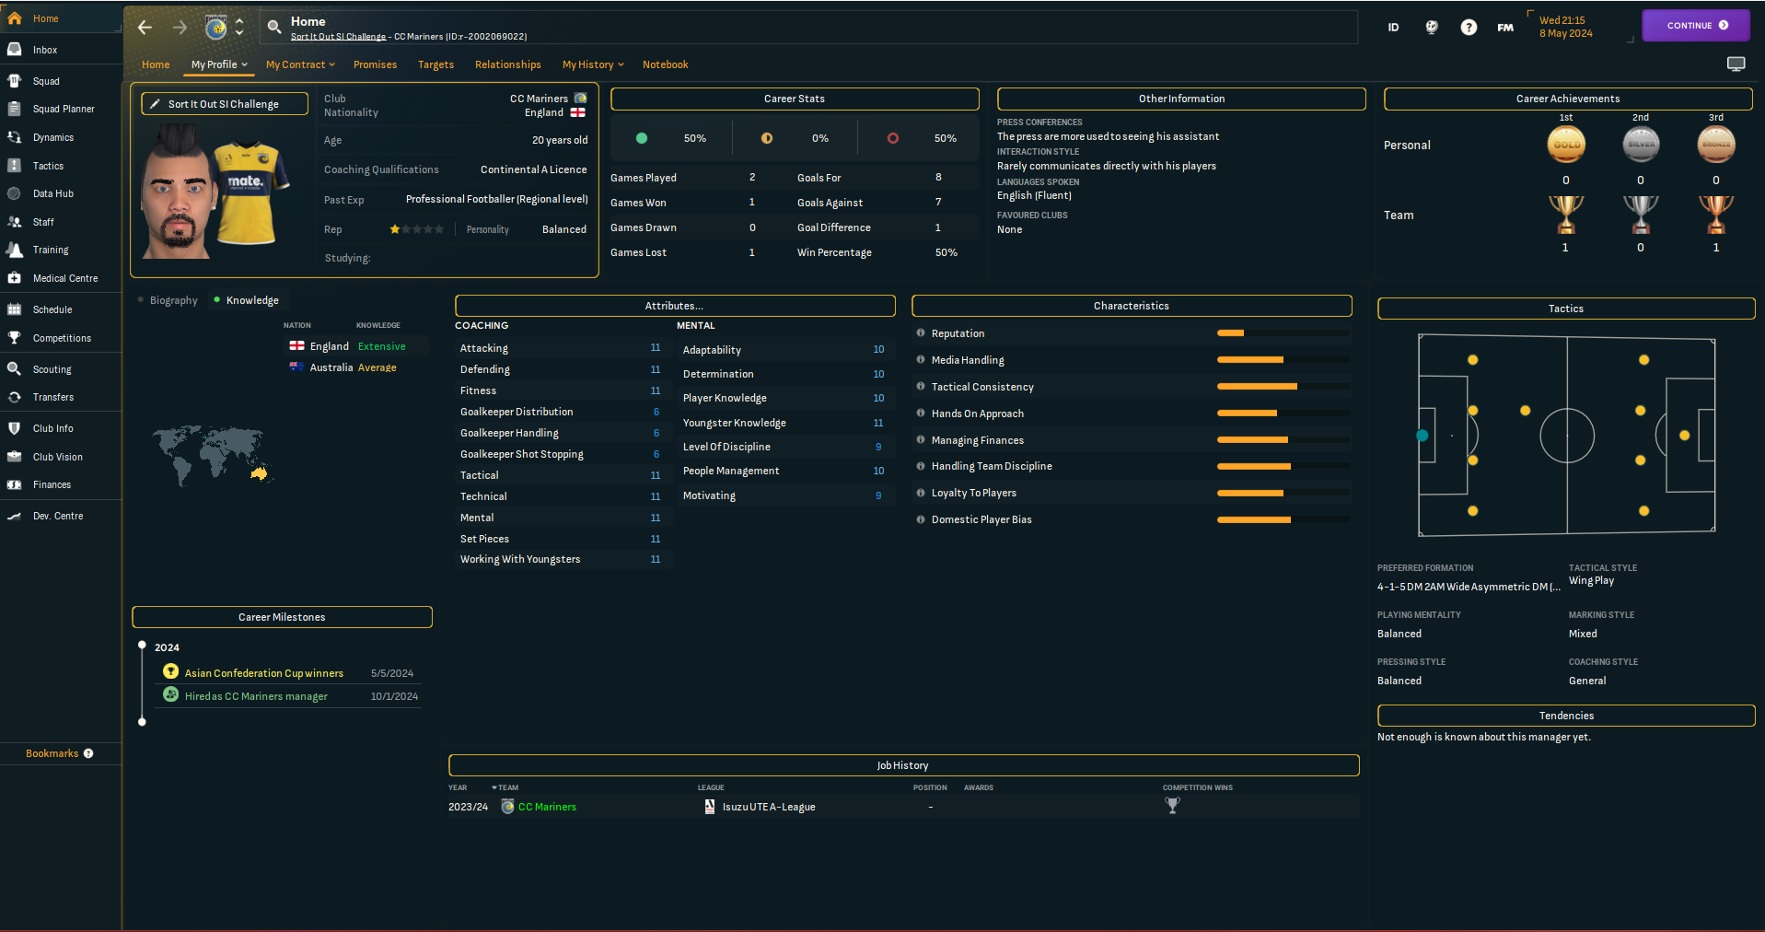The height and width of the screenshot is (932, 1765).
Task: Click the monitor display icon
Action: click(1736, 64)
